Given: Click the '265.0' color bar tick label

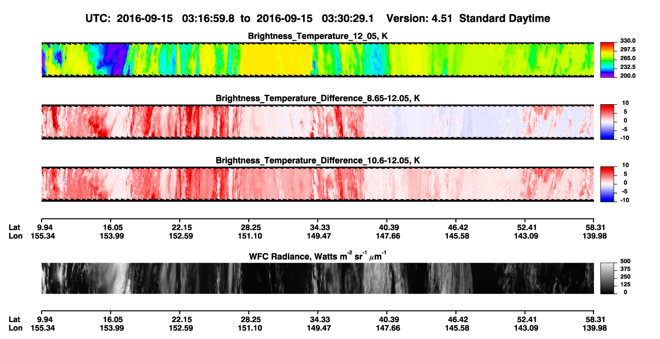Looking at the screenshot, I should point(628,58).
